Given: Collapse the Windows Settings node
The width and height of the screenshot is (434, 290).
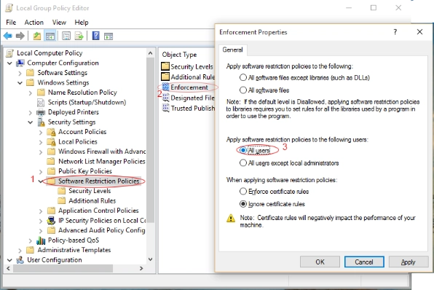Looking at the screenshot, I should (20, 83).
